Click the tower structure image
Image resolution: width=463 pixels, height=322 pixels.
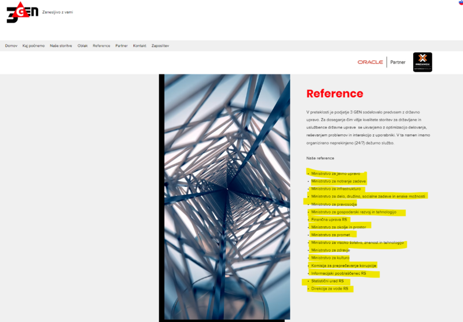pyautogui.click(x=227, y=197)
